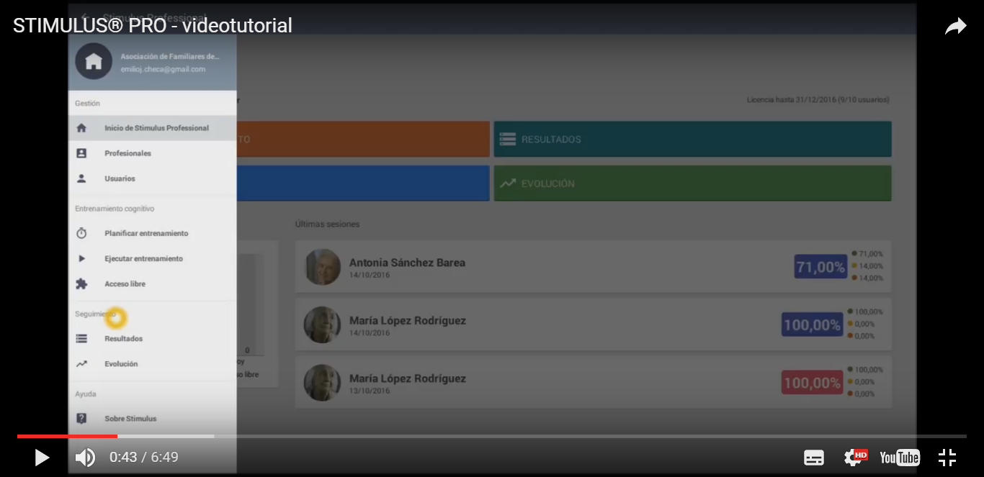Toggle subtitles/closed captions button
Screen dimensions: 984x477
814,458
